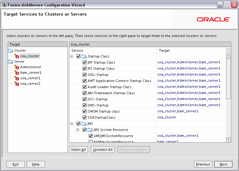
Task: Uncheck Audit Loader Startup Class
Action: (85, 87)
